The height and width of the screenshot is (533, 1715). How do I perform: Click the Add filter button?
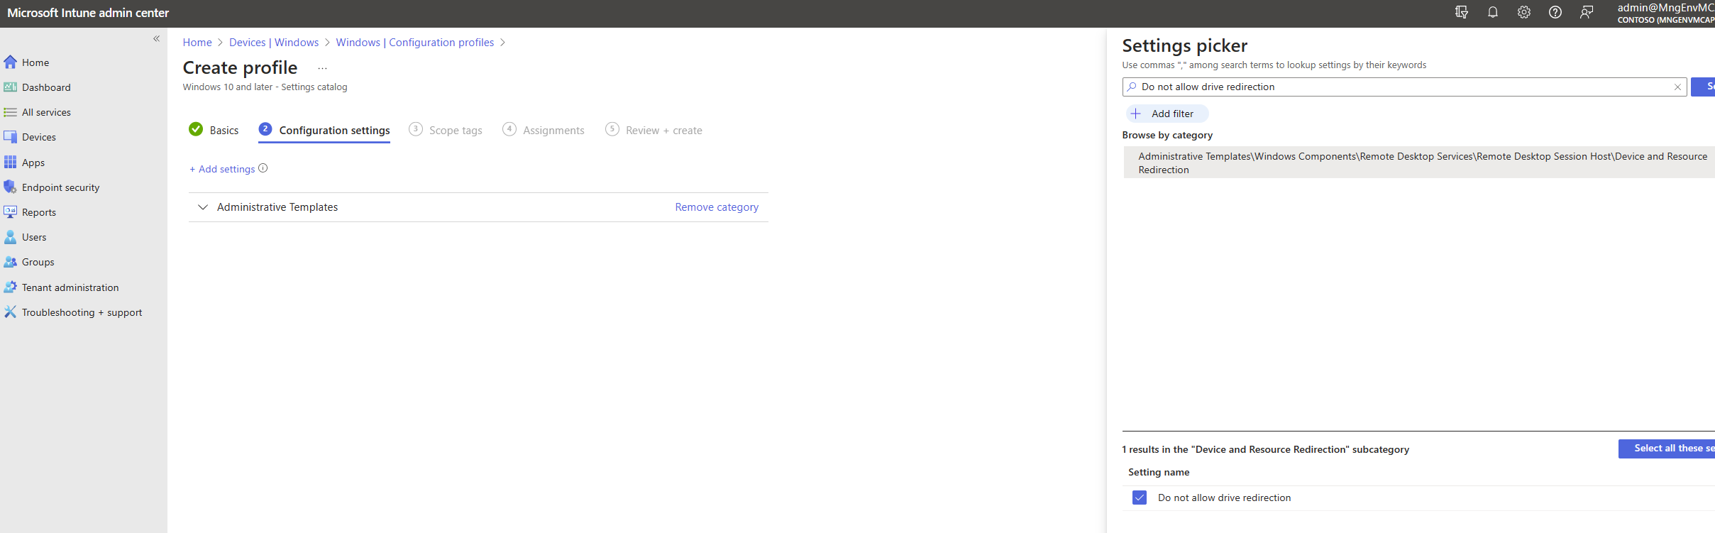pyautogui.click(x=1167, y=114)
